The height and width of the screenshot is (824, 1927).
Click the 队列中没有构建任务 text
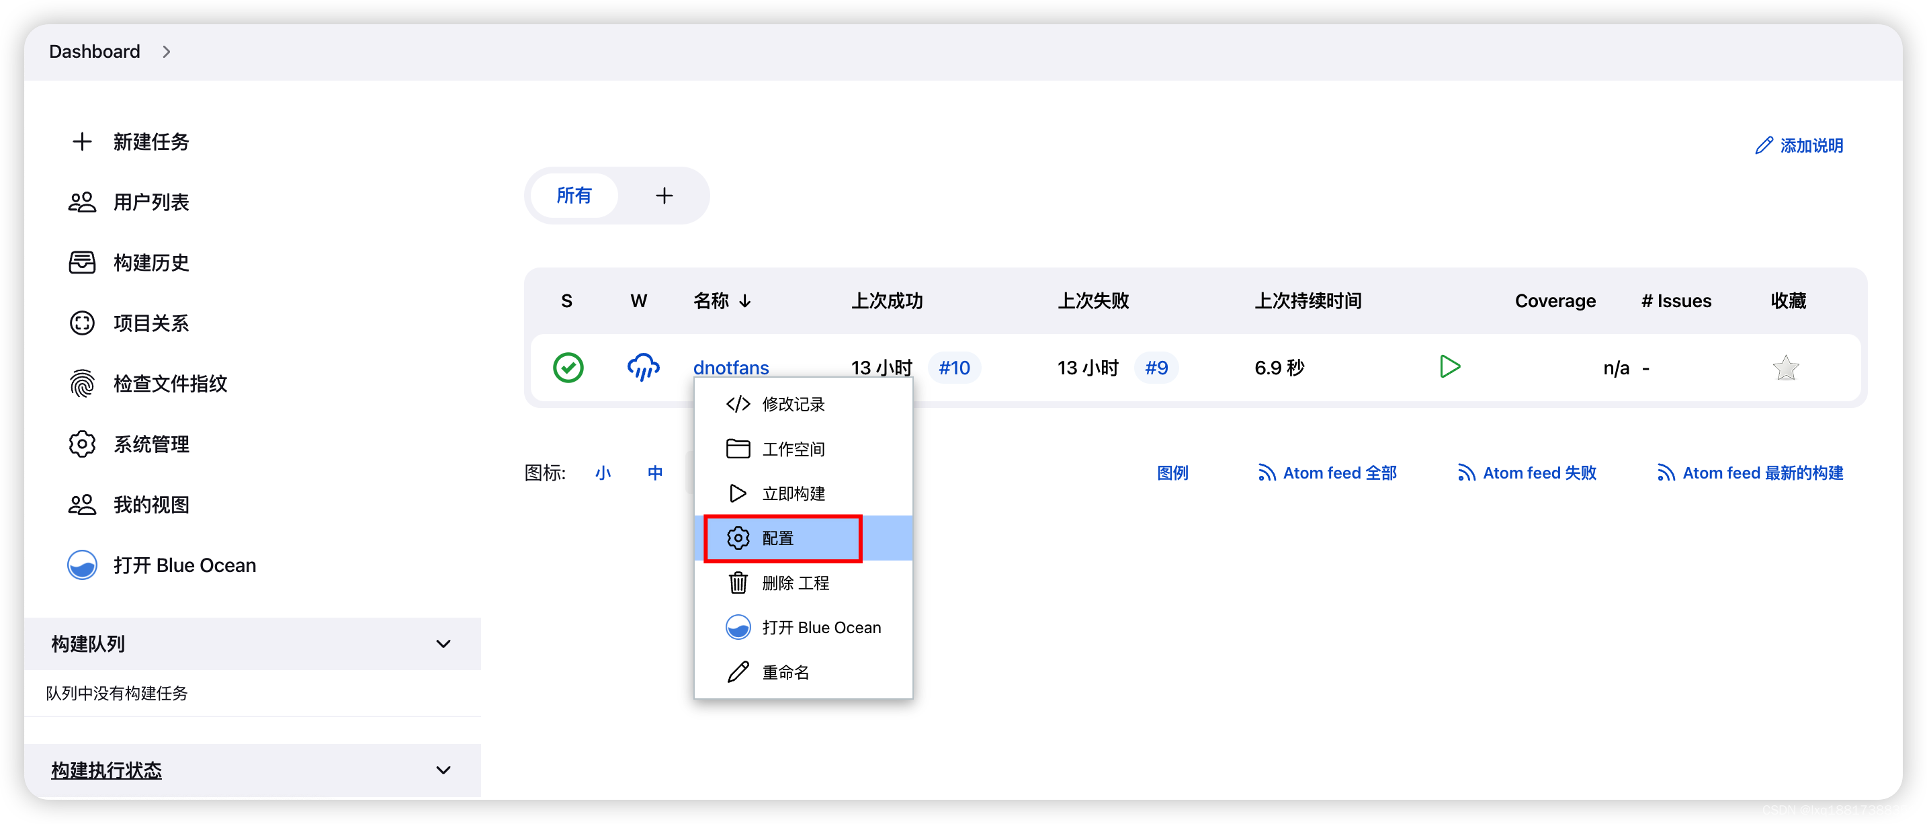click(x=117, y=693)
